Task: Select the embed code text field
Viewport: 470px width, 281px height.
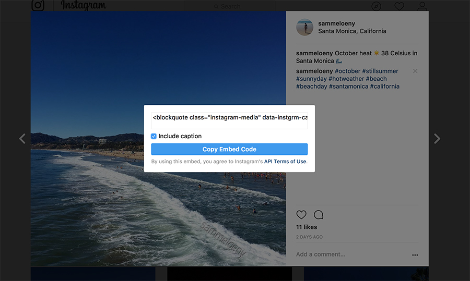Action: click(229, 120)
